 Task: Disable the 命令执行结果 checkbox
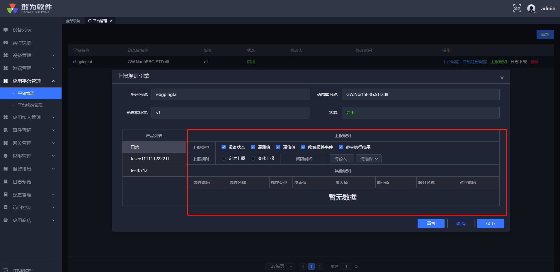point(341,147)
